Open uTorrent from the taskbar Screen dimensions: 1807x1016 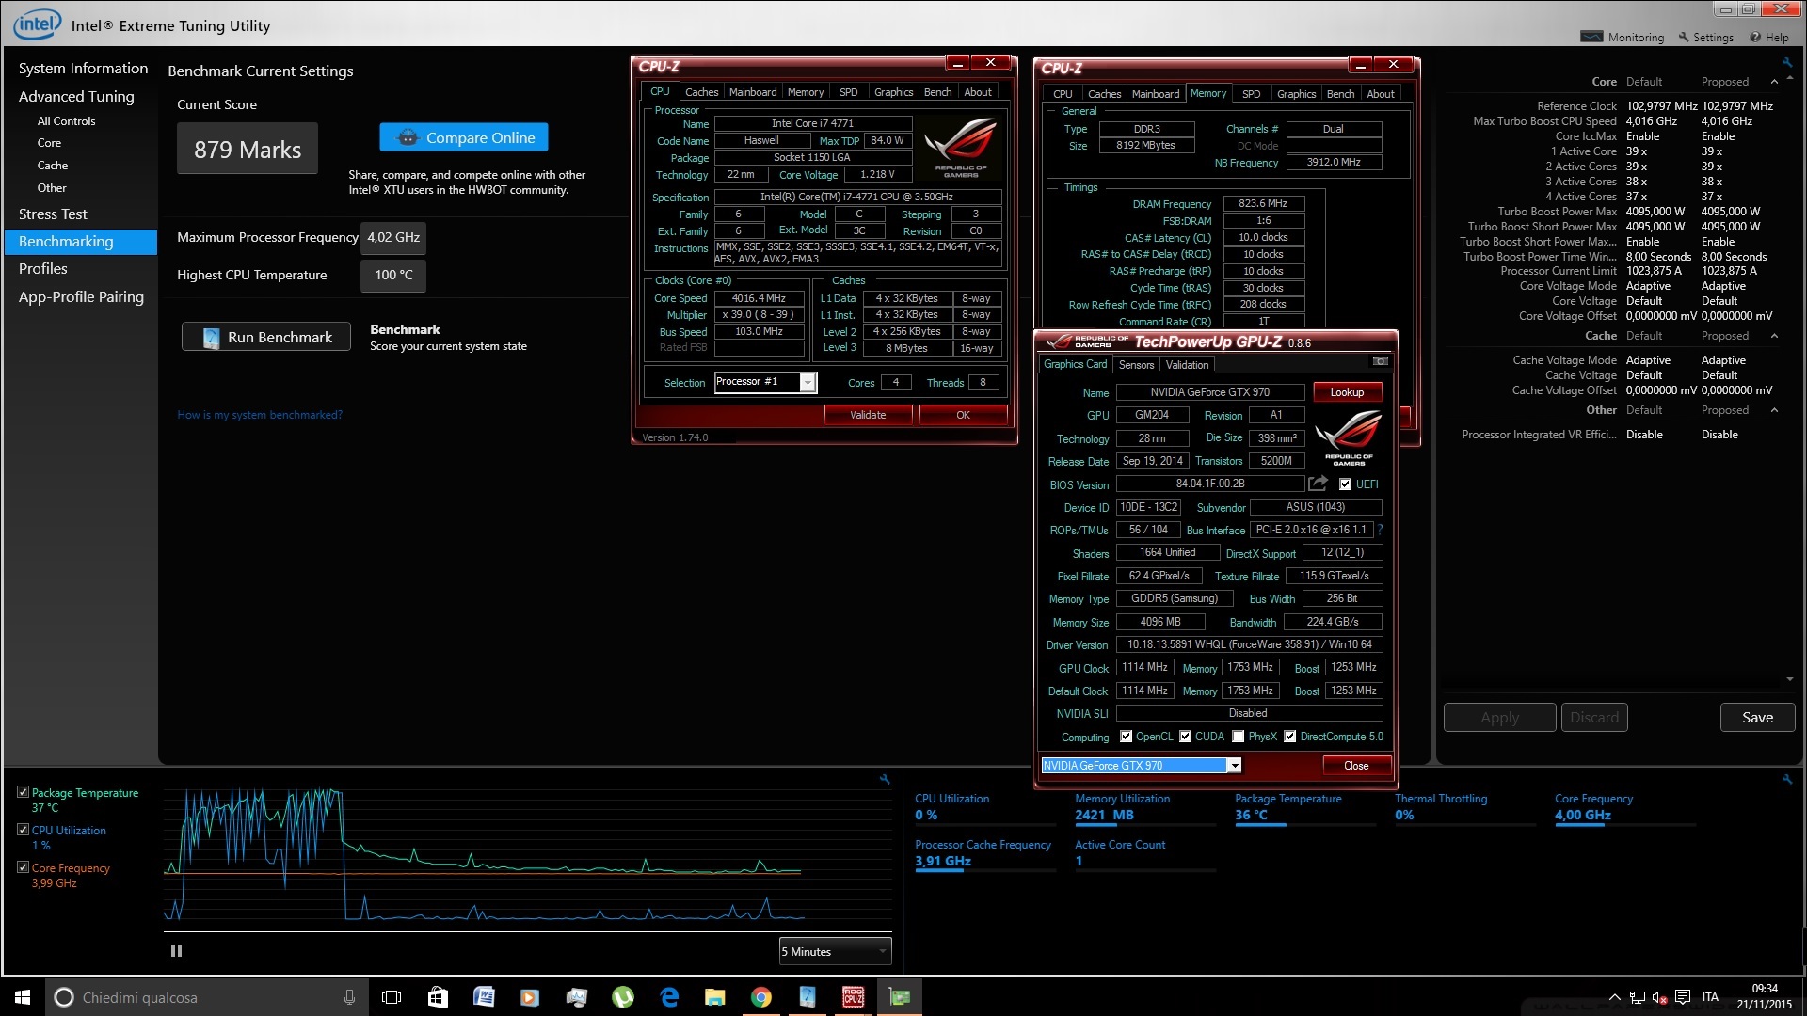[x=623, y=997]
